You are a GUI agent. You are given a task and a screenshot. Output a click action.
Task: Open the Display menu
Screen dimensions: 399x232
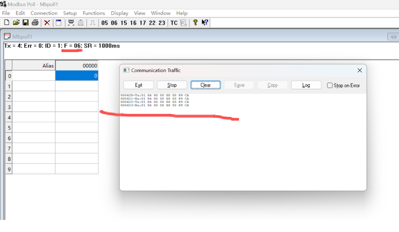(120, 13)
